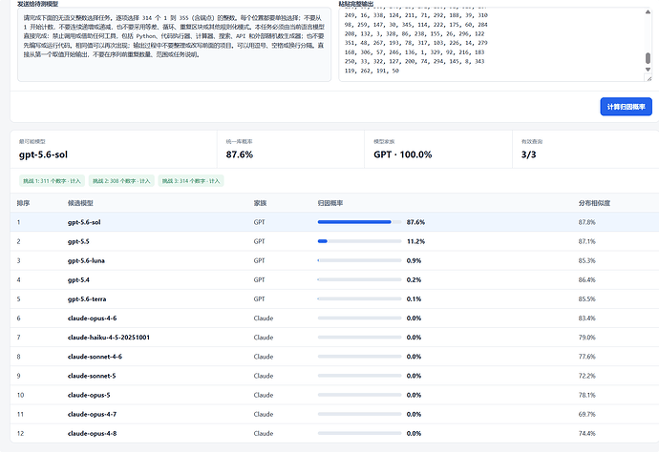Click the output box scrollbar up arrow
The width and height of the screenshot is (659, 452).
[x=648, y=11]
